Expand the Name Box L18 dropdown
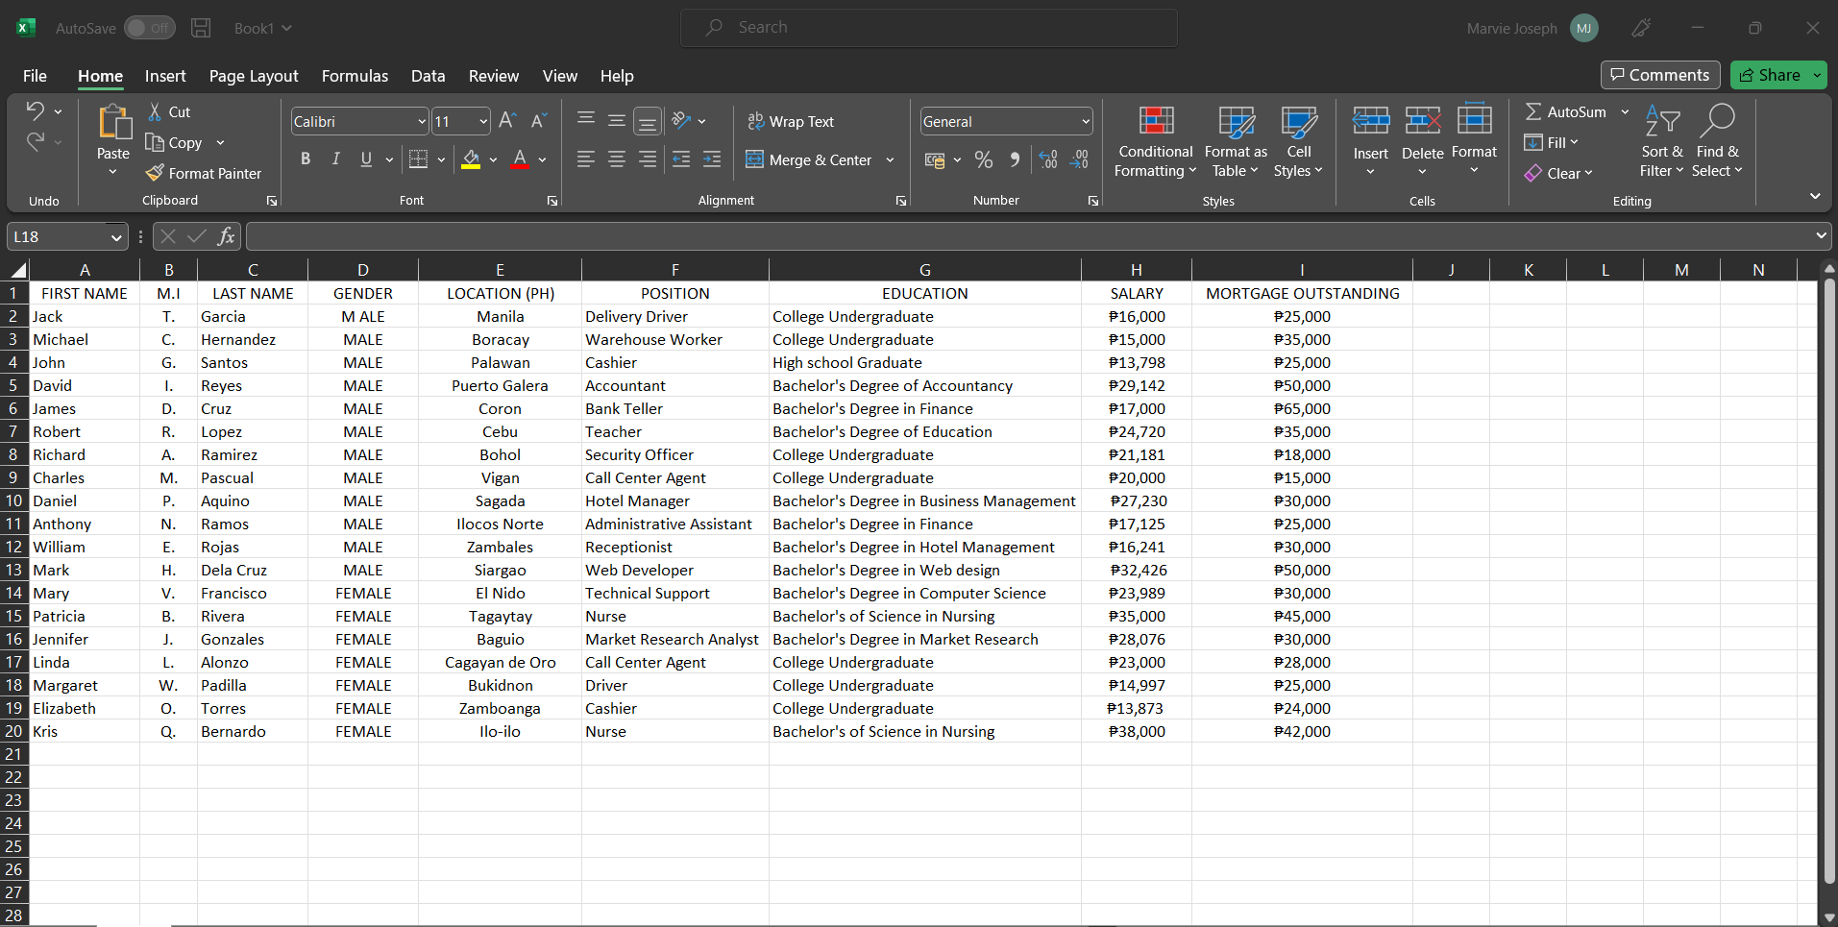 (116, 237)
